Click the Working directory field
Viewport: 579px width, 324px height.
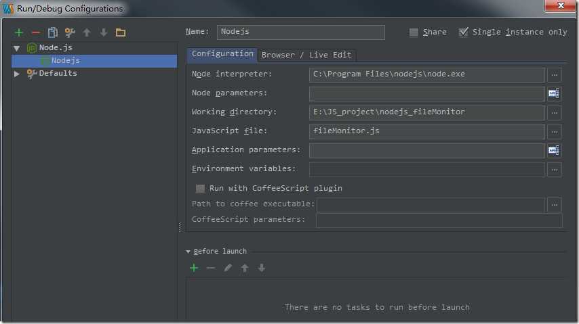[x=427, y=113]
